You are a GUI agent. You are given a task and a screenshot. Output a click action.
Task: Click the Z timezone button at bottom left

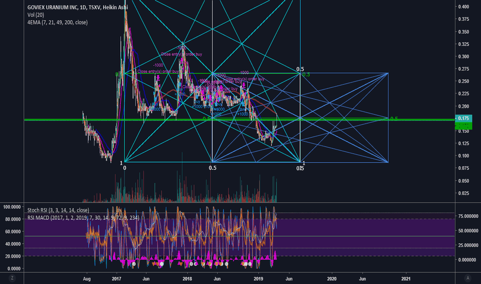[12, 278]
